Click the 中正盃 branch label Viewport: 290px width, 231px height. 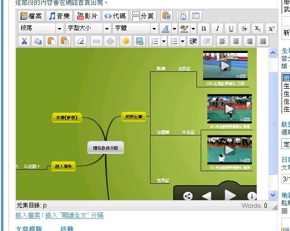188,132
